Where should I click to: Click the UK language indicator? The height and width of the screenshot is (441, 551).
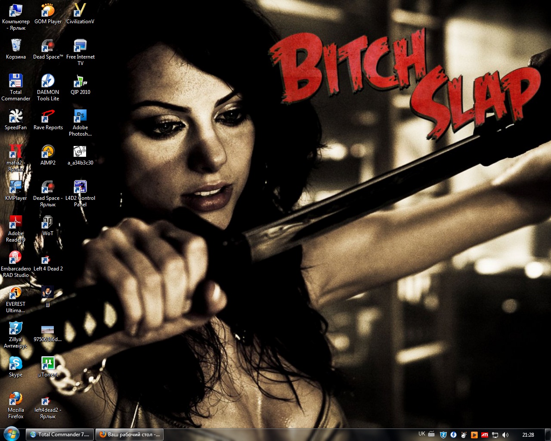(422, 434)
